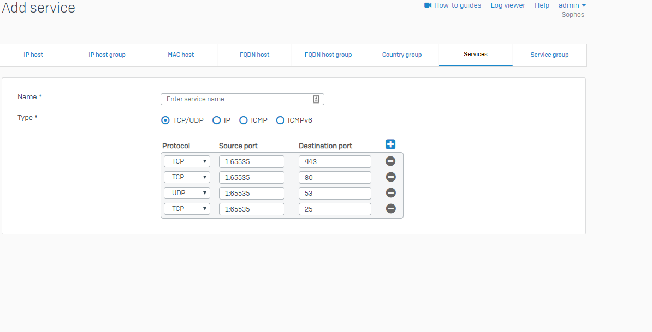
Task: Open the UDP protocol dropdown
Action: [x=187, y=193]
